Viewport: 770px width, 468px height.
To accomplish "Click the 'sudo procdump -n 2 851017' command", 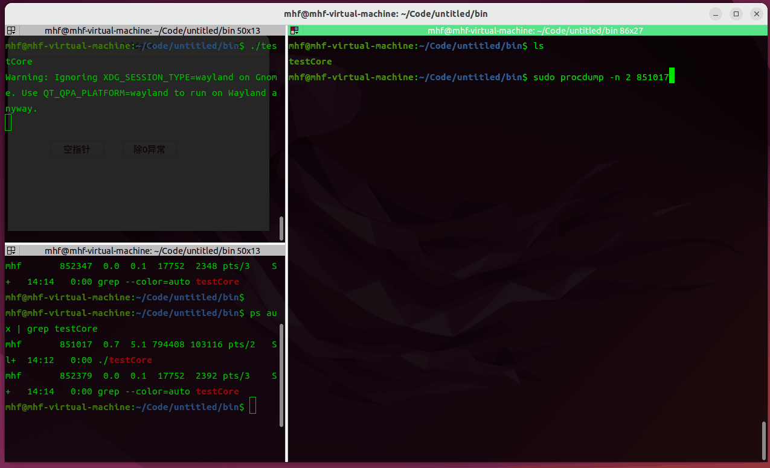I will point(601,77).
